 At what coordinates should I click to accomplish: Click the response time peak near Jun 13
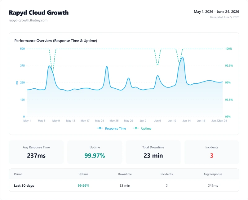pos(183,57)
